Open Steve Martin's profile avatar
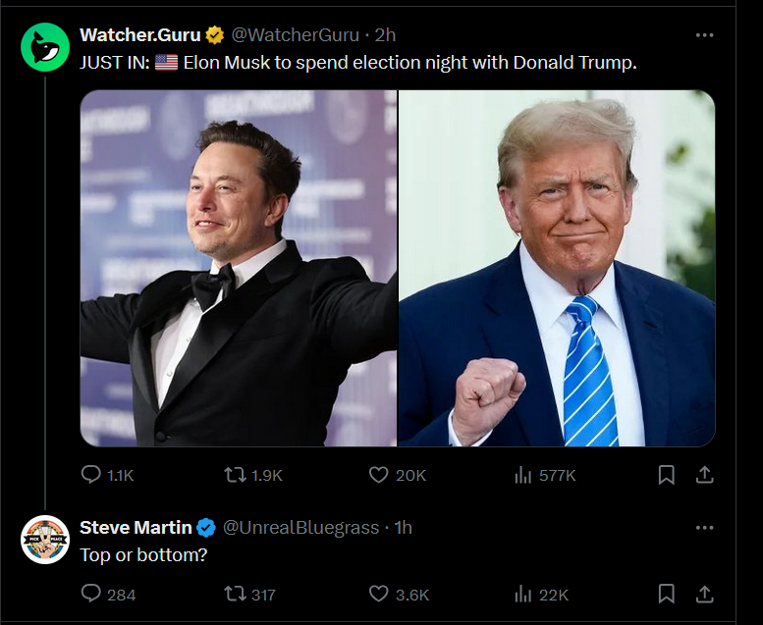Screen dimensions: 763x625 tap(45, 540)
